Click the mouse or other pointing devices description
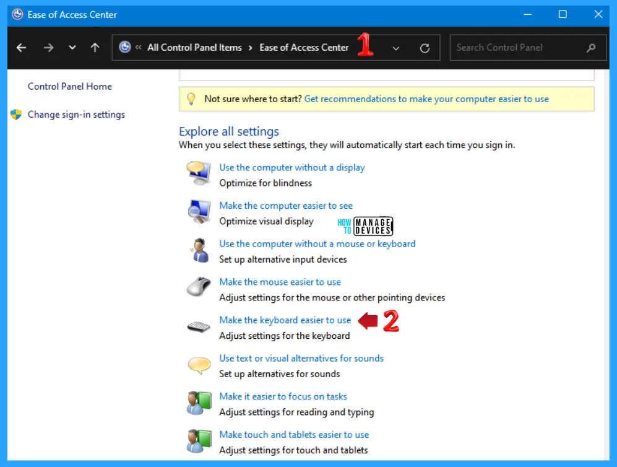Image resolution: width=617 pixels, height=467 pixels. pos(332,298)
